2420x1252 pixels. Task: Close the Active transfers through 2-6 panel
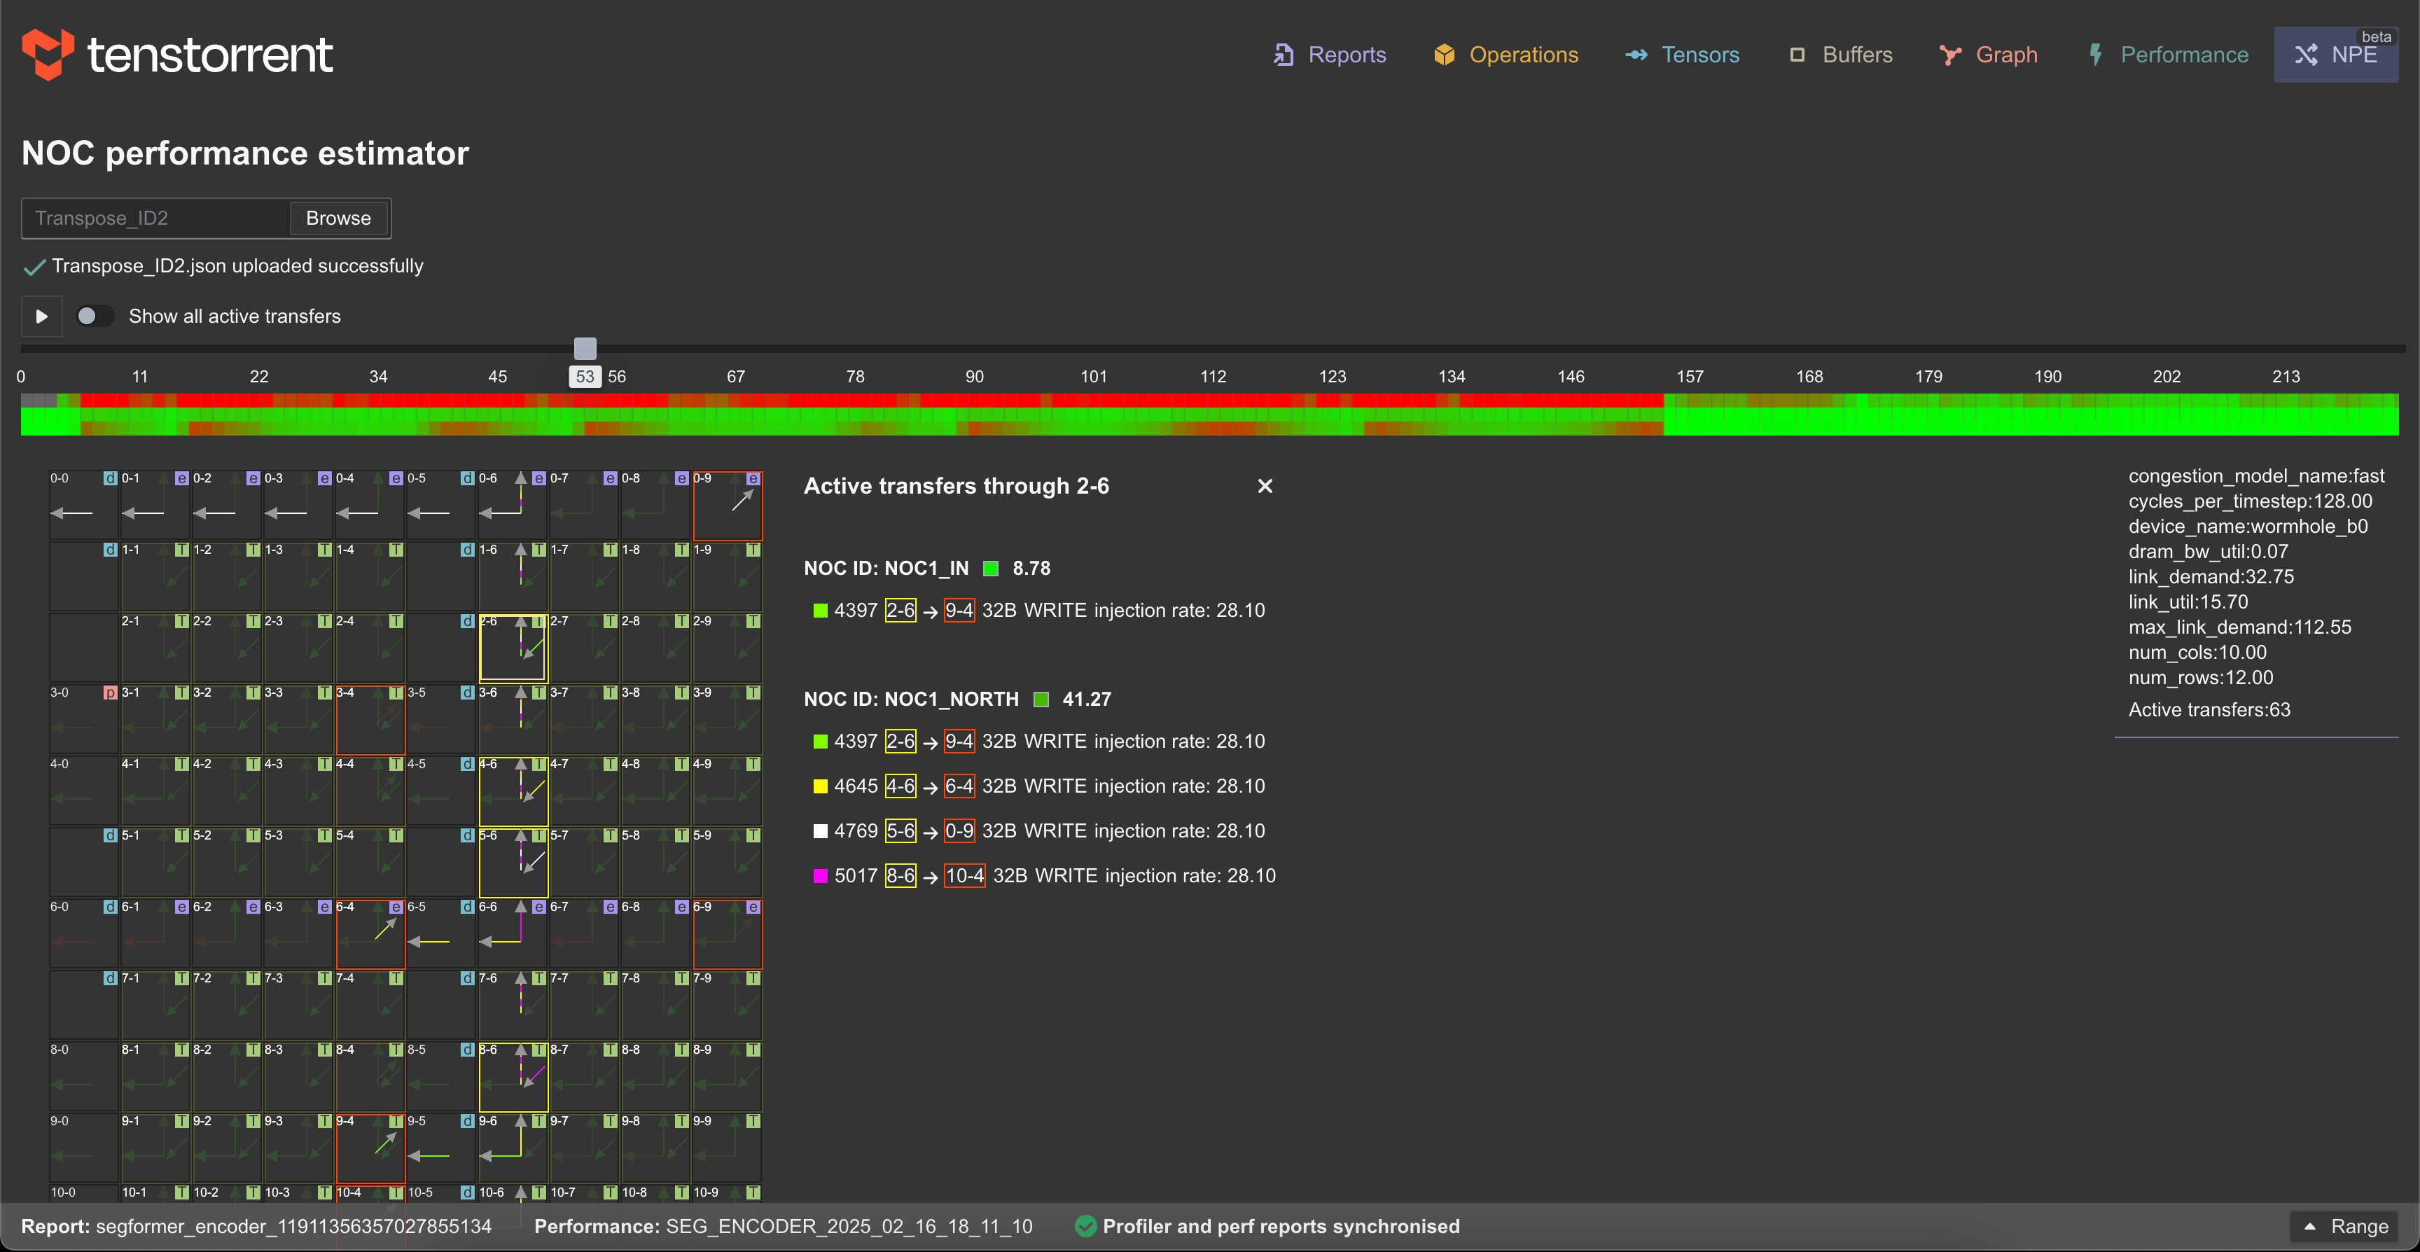[1265, 485]
